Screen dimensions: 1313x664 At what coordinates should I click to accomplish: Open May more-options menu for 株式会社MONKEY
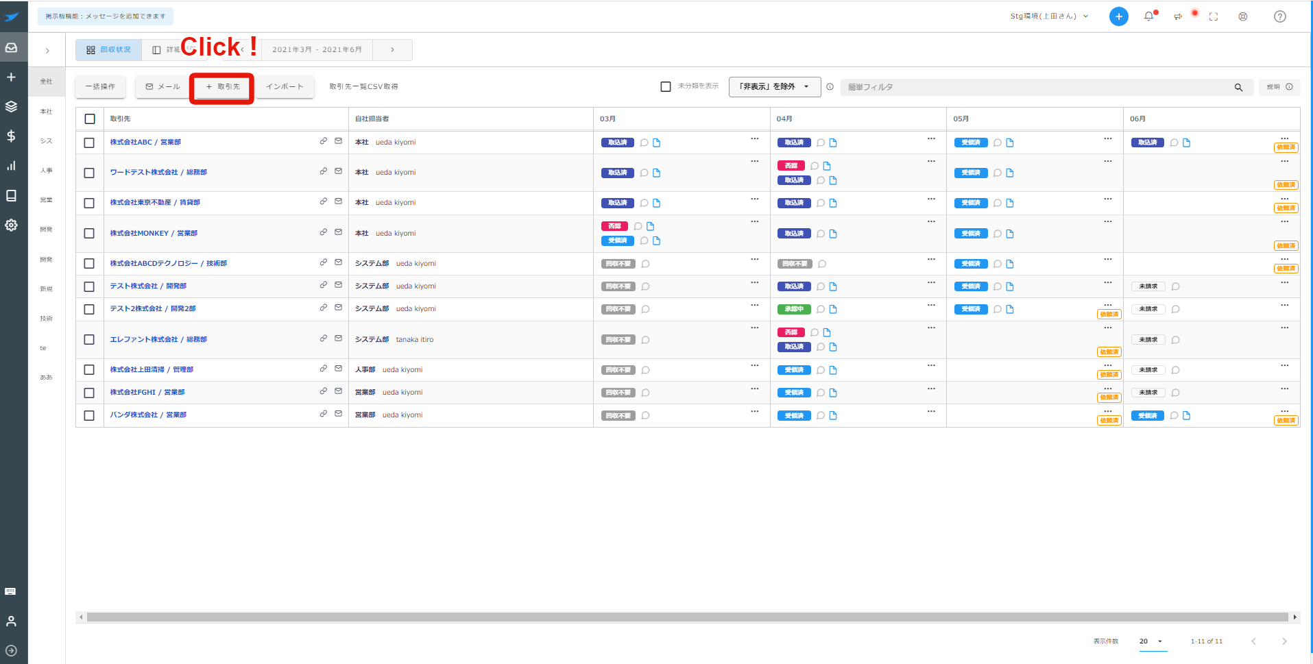point(1108,221)
